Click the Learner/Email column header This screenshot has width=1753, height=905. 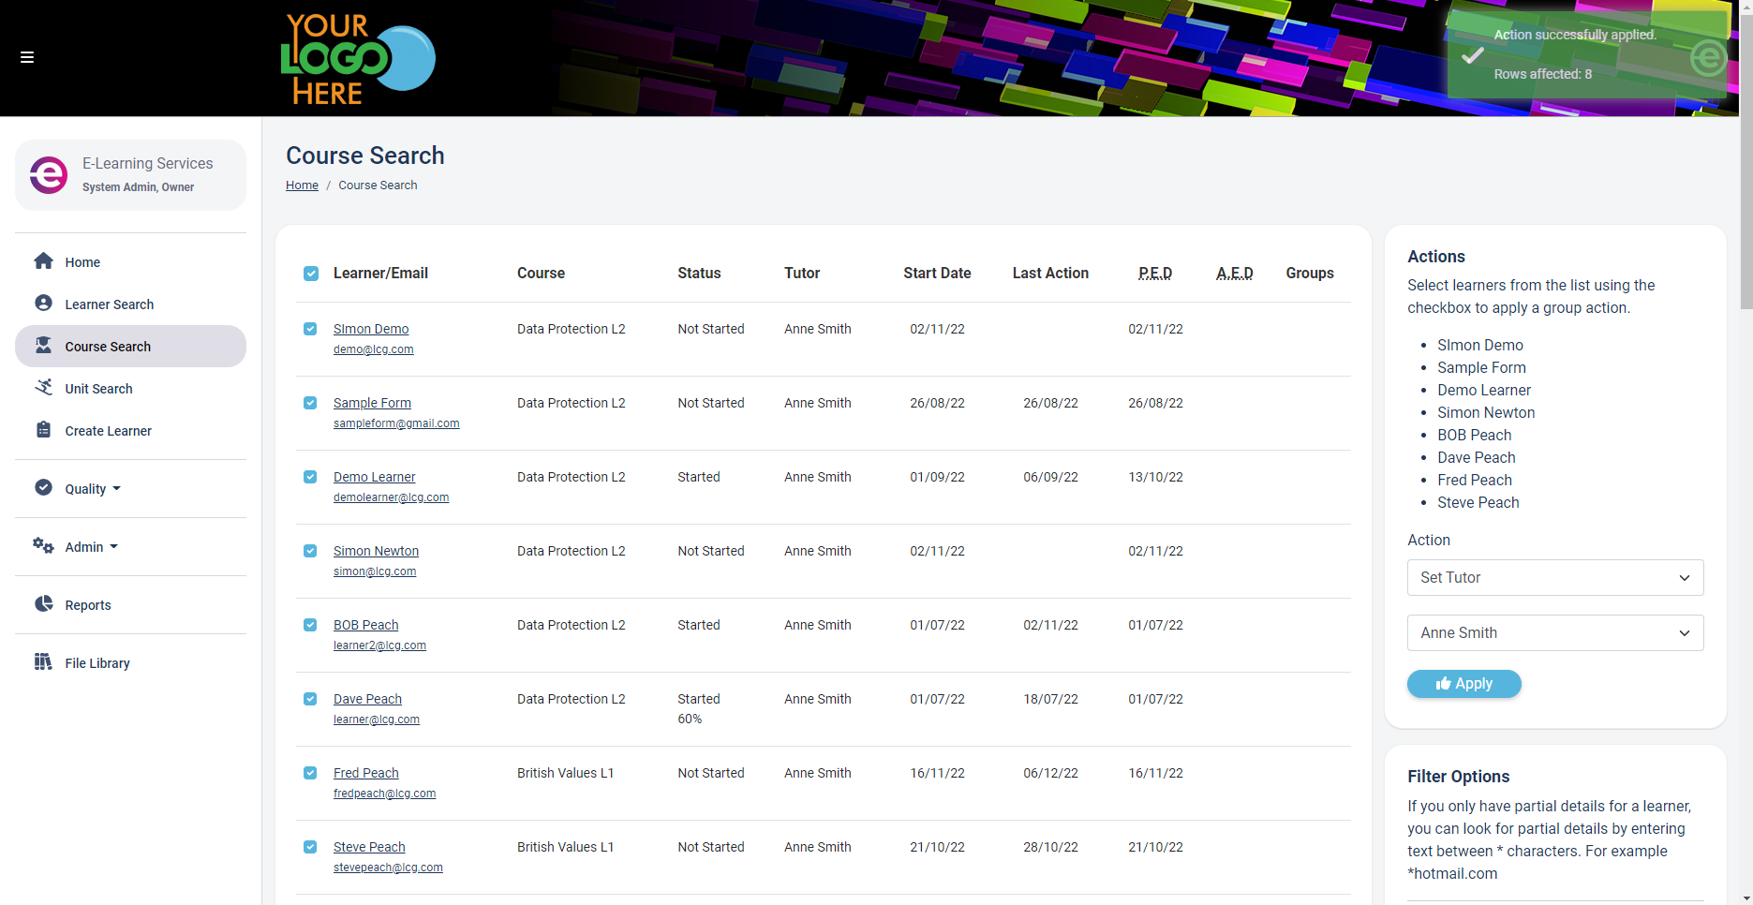380,274
